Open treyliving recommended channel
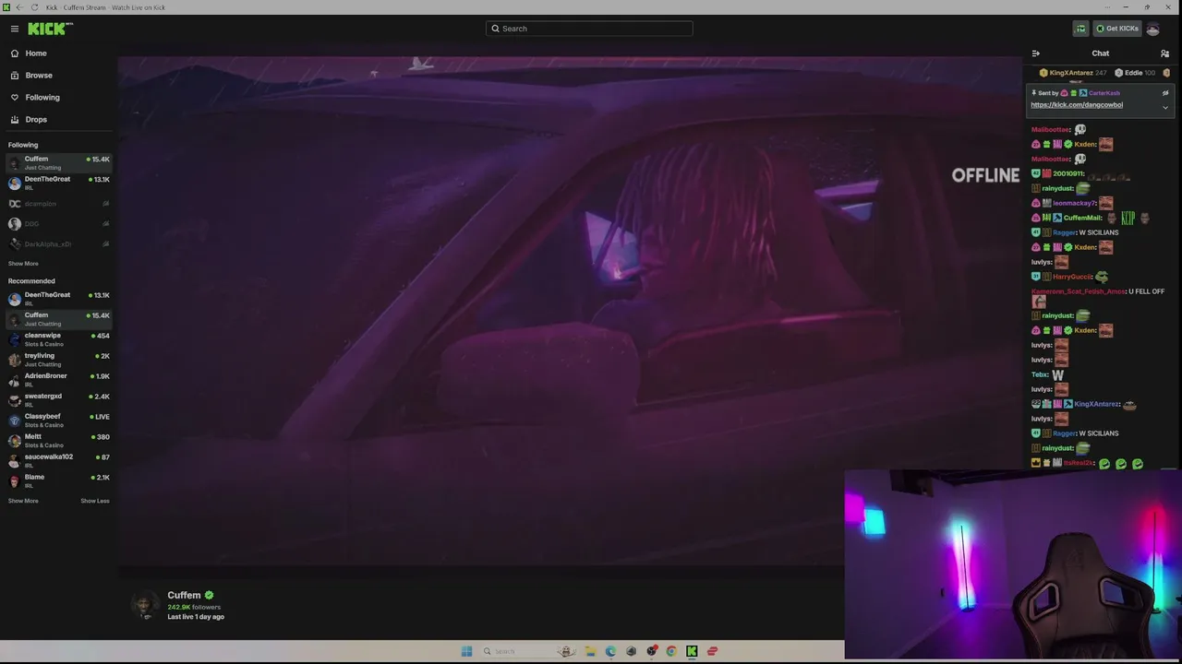This screenshot has width=1182, height=664. click(57, 360)
